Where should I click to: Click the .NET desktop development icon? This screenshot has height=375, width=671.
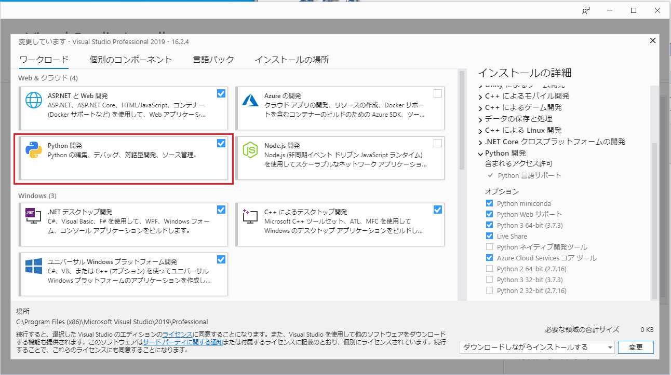(34, 216)
